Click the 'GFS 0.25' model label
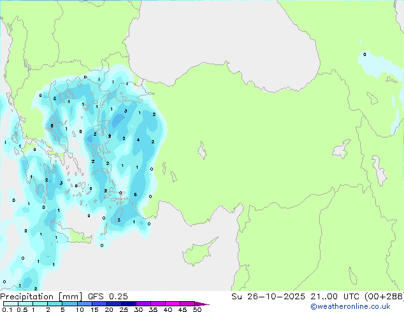The image size is (404, 312). [108, 297]
